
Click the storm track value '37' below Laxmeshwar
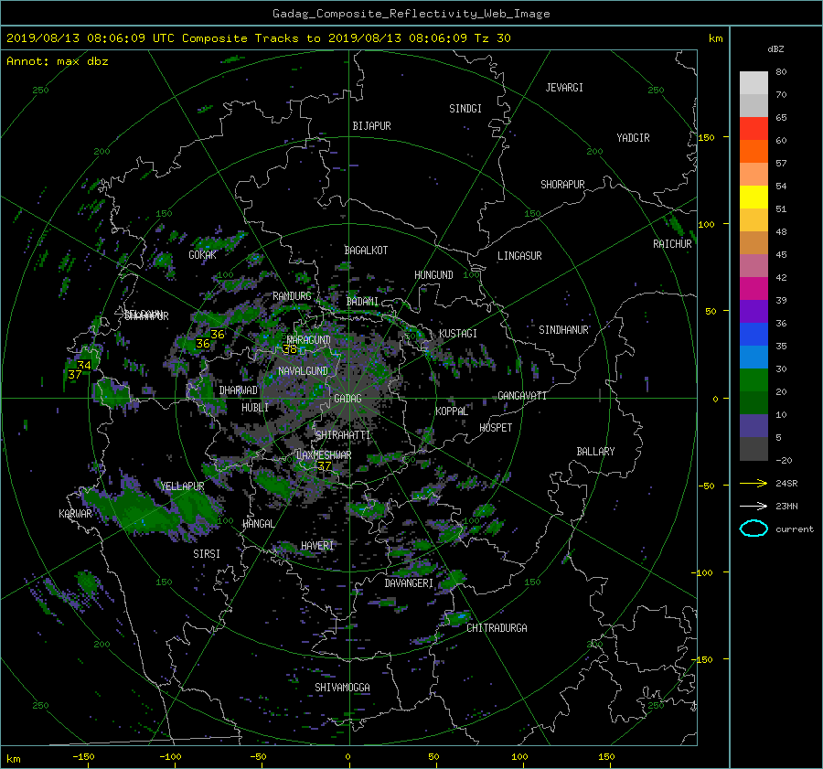coord(325,466)
